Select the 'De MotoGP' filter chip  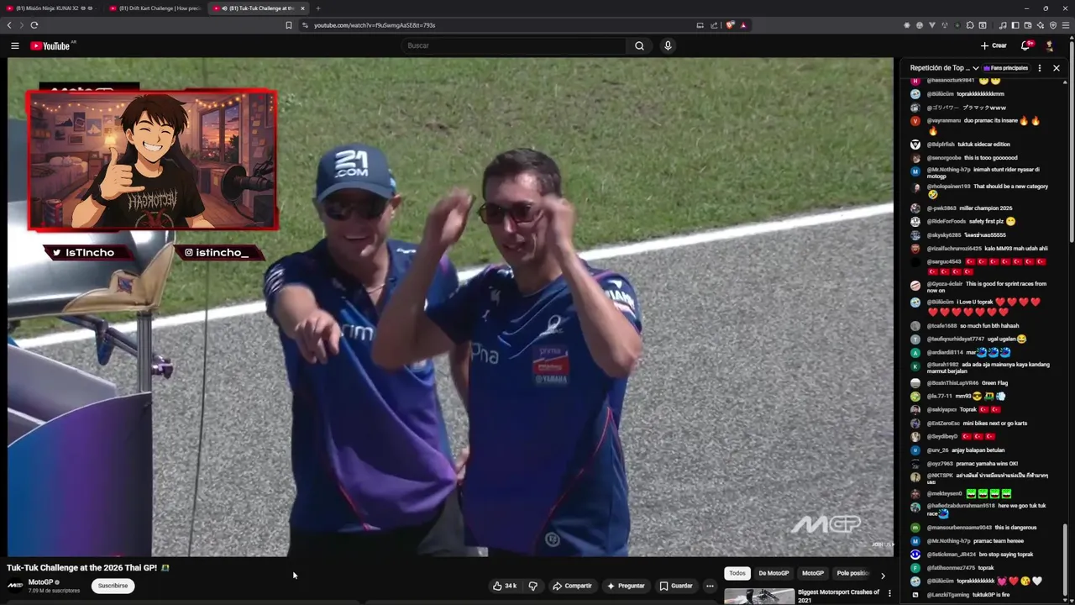tap(773, 573)
